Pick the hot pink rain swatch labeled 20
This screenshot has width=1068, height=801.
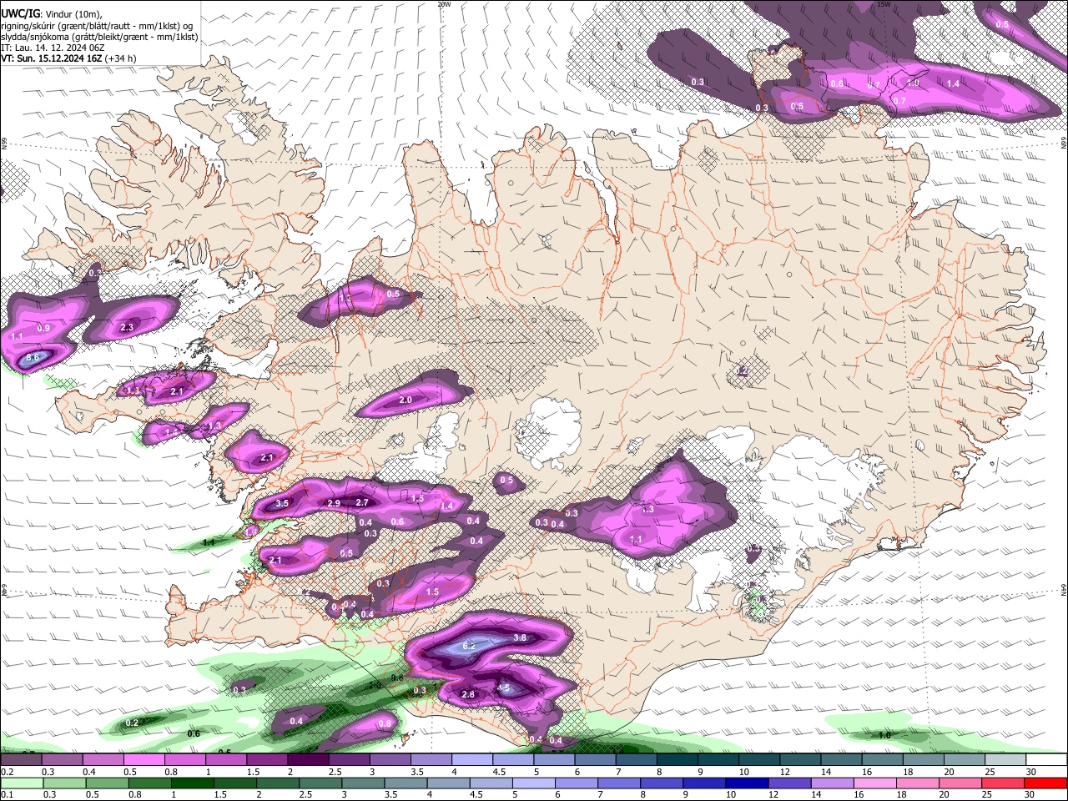coord(961,783)
